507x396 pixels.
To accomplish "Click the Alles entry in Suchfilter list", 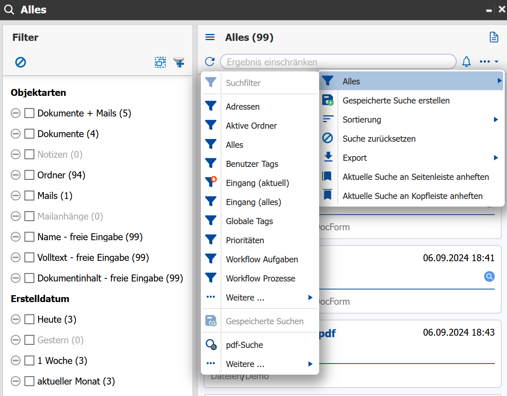I will tap(260, 145).
